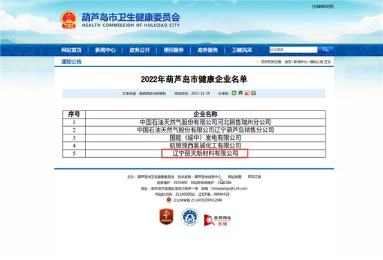Select 国能（绥中）发电有限公司 cell

[x=205, y=138]
